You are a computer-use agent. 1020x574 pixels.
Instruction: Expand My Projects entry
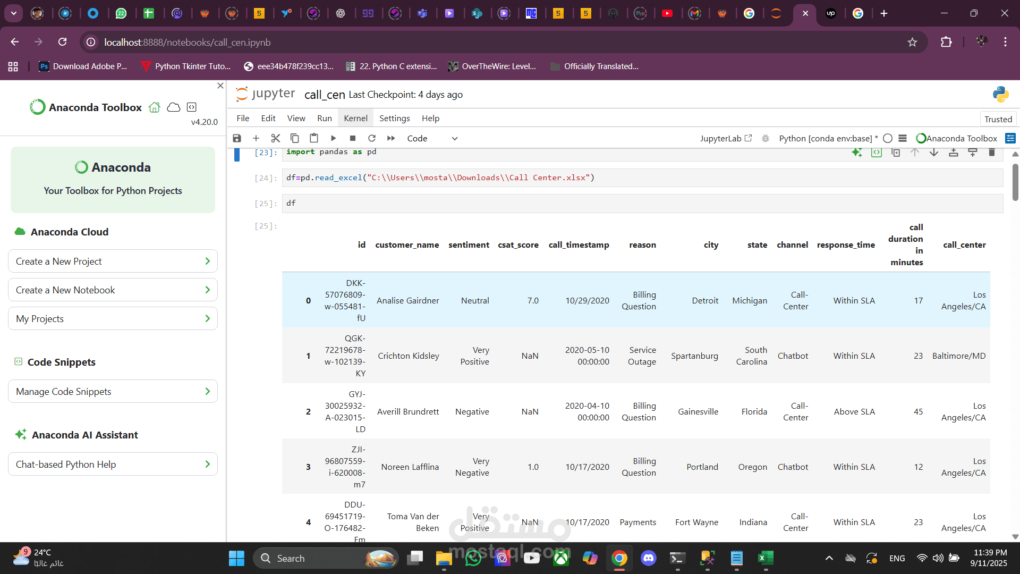point(113,319)
